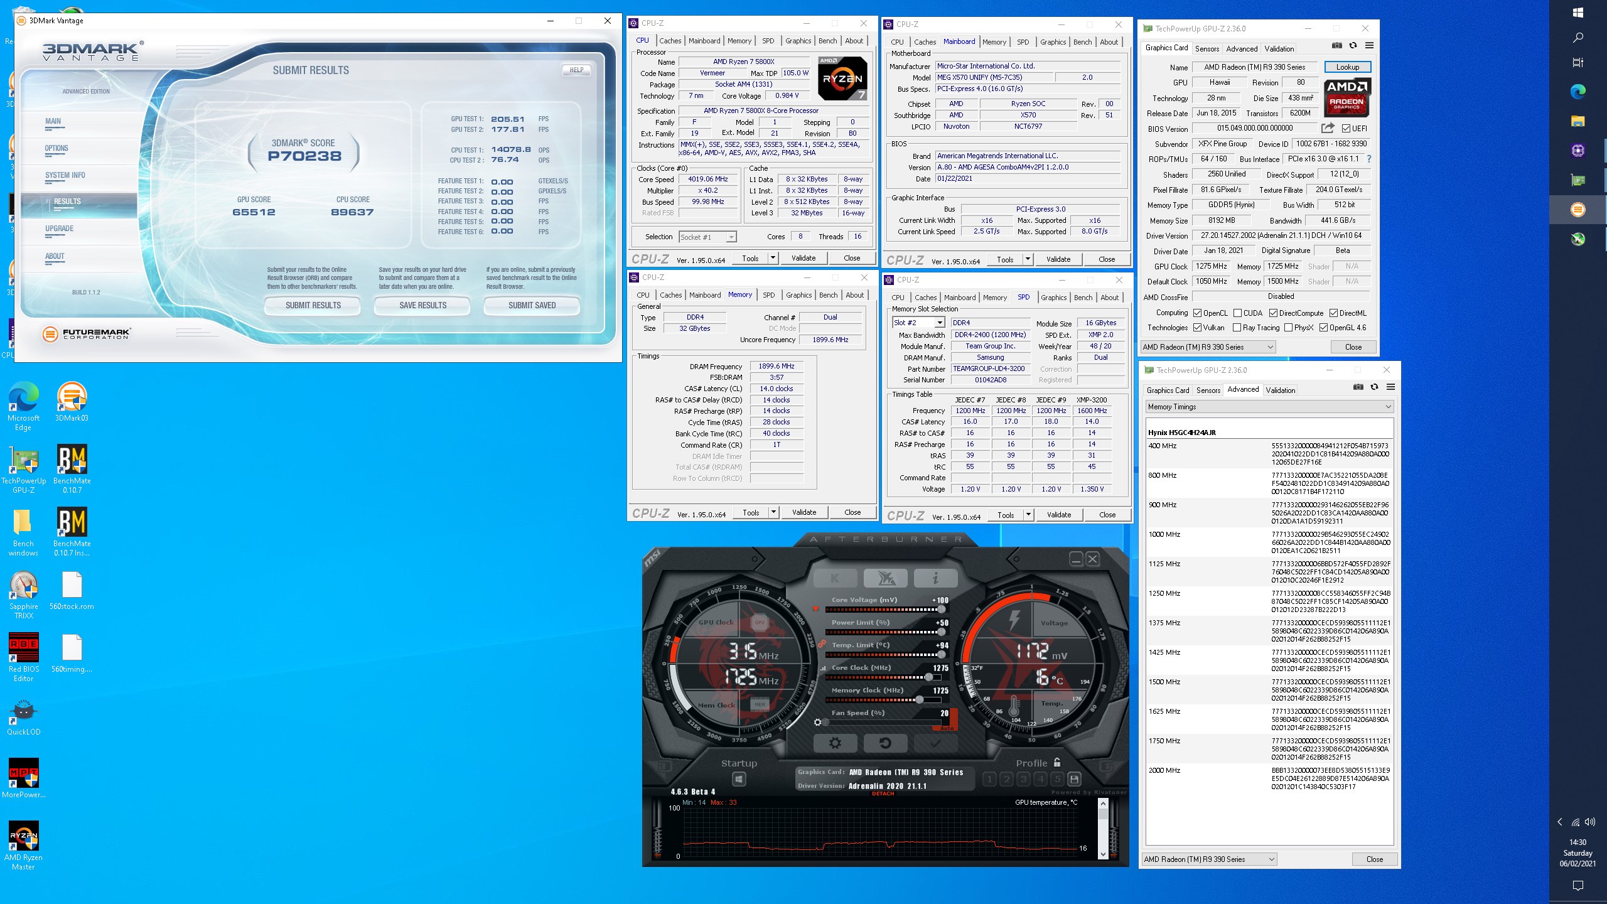Click the Bus Interface question mark in GPU-Z
1607x904 pixels.
pos(1369,159)
